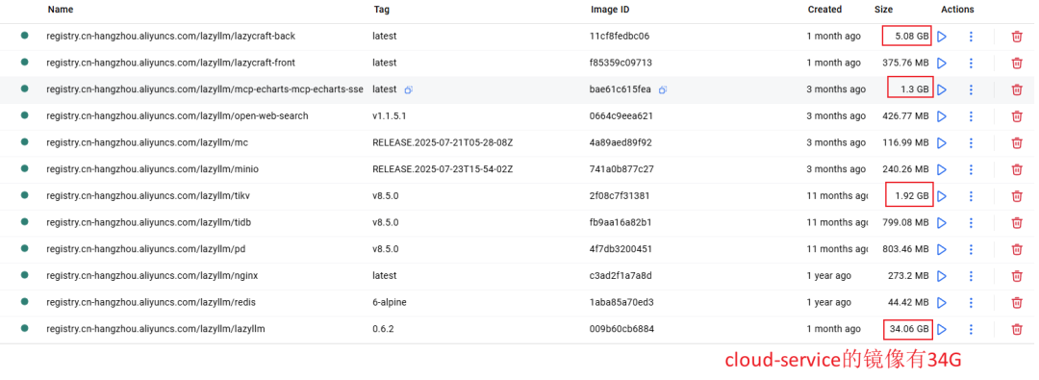Select the 6-alpine tag cell
Image resolution: width=1039 pixels, height=380 pixels.
point(390,302)
